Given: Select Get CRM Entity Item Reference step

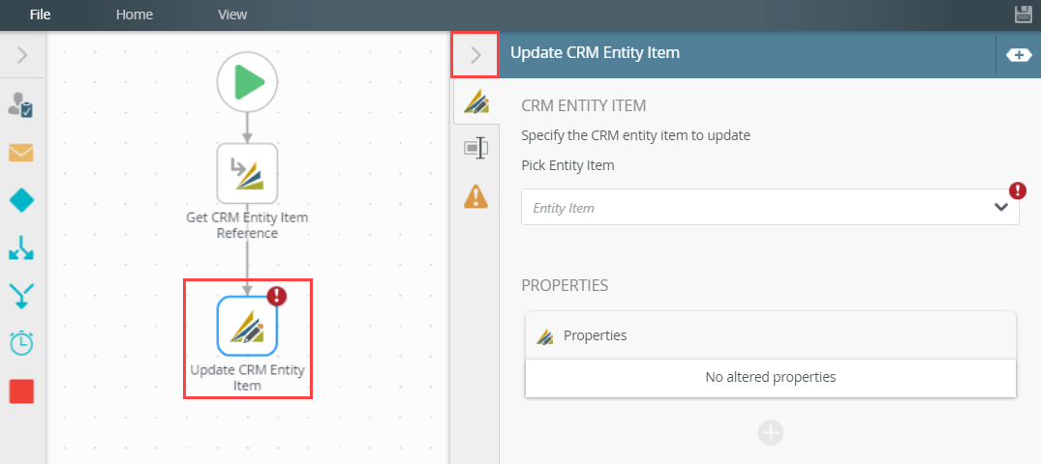Looking at the screenshot, I should click(x=247, y=175).
